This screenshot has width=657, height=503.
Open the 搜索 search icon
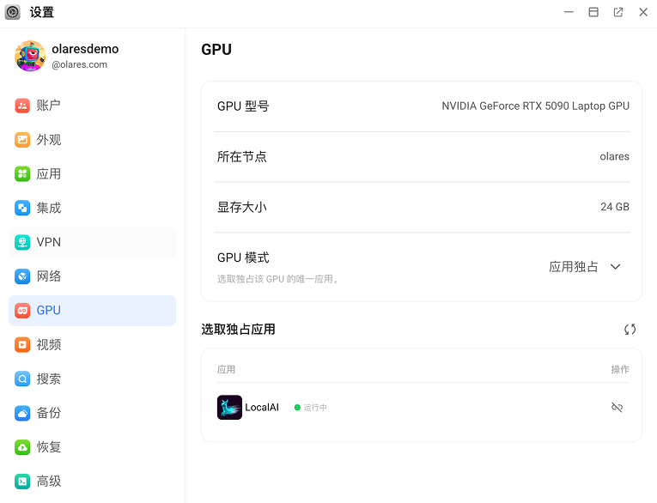(x=22, y=379)
